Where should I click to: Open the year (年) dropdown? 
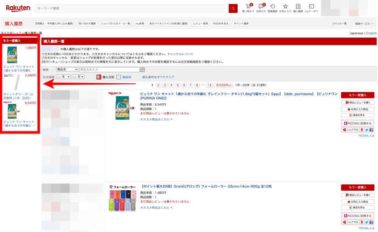tap(63, 77)
